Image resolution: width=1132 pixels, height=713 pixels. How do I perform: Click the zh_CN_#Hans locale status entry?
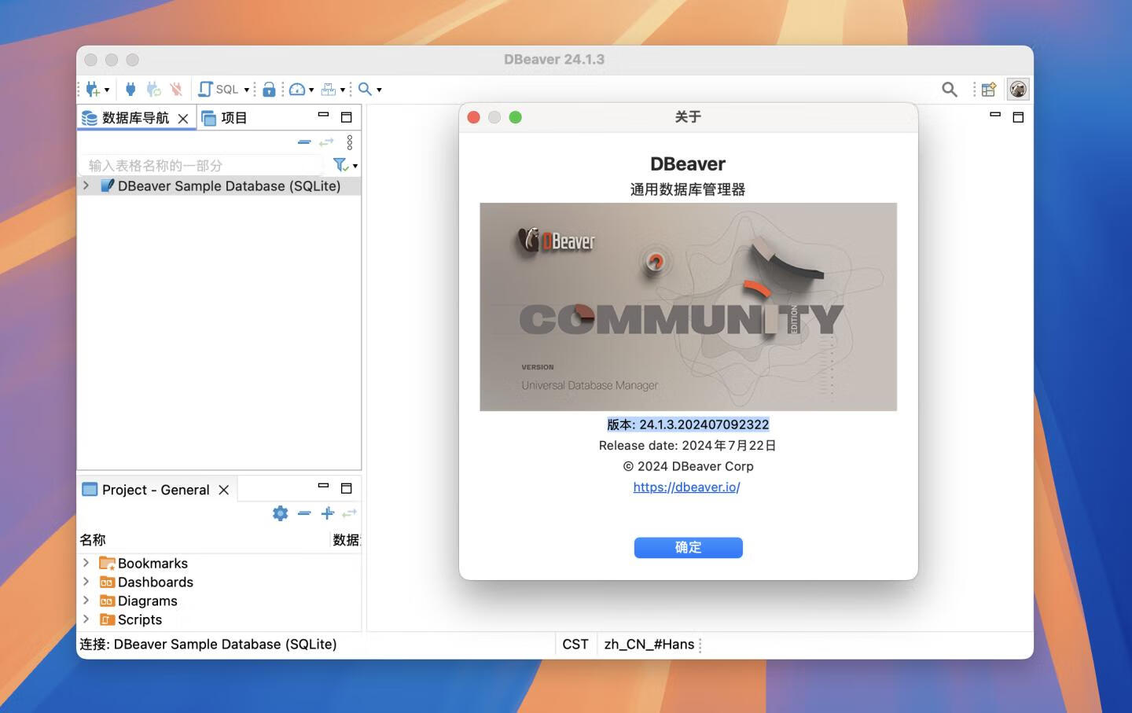tap(649, 645)
